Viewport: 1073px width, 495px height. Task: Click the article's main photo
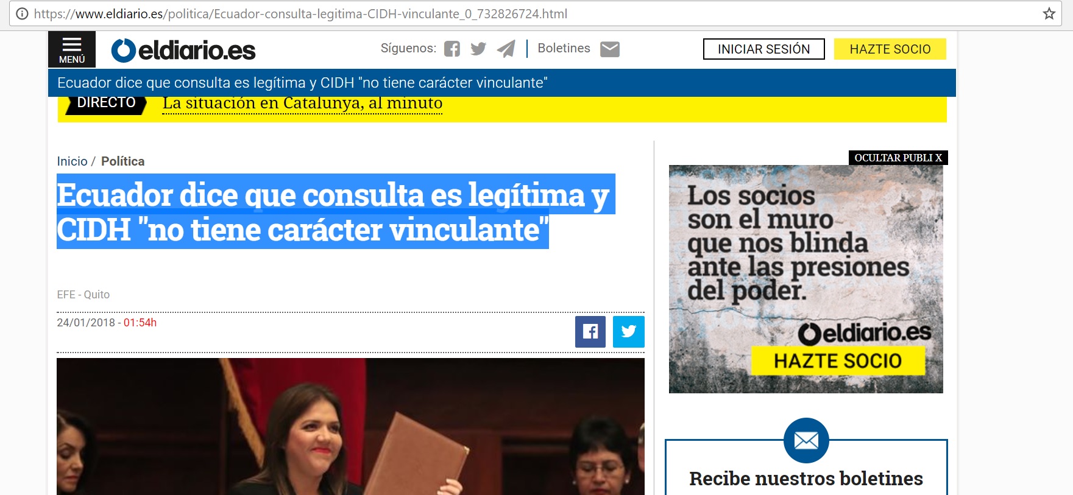coord(350,426)
